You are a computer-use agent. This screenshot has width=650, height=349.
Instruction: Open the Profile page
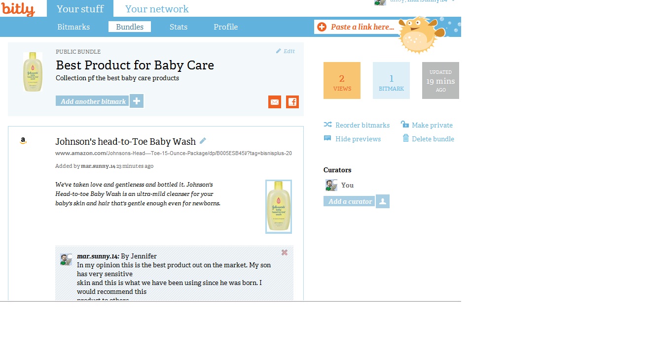[226, 27]
